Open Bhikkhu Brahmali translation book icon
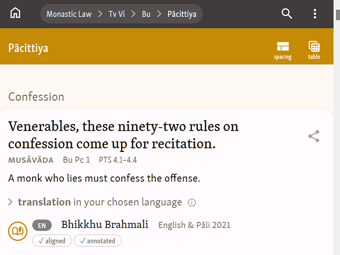The width and height of the screenshot is (340, 255). [x=18, y=231]
